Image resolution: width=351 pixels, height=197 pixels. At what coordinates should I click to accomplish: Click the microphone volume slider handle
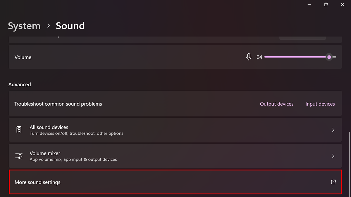click(x=329, y=57)
